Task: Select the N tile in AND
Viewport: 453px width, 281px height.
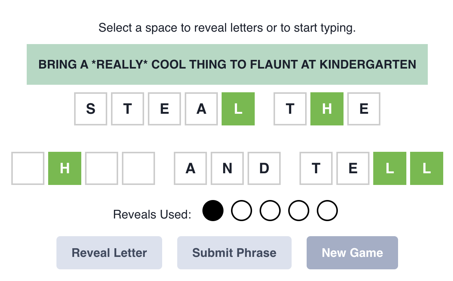Action: 227,168
